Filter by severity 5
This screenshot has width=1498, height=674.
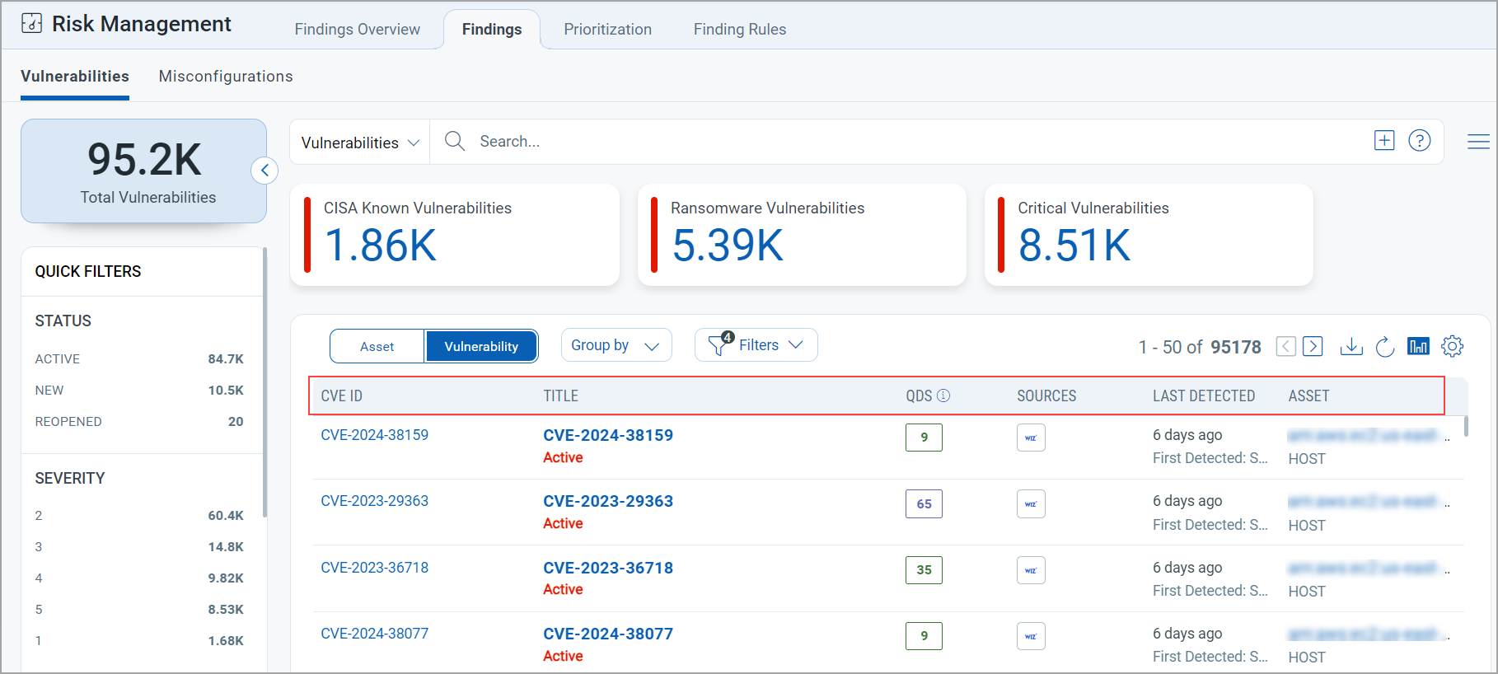coord(139,610)
